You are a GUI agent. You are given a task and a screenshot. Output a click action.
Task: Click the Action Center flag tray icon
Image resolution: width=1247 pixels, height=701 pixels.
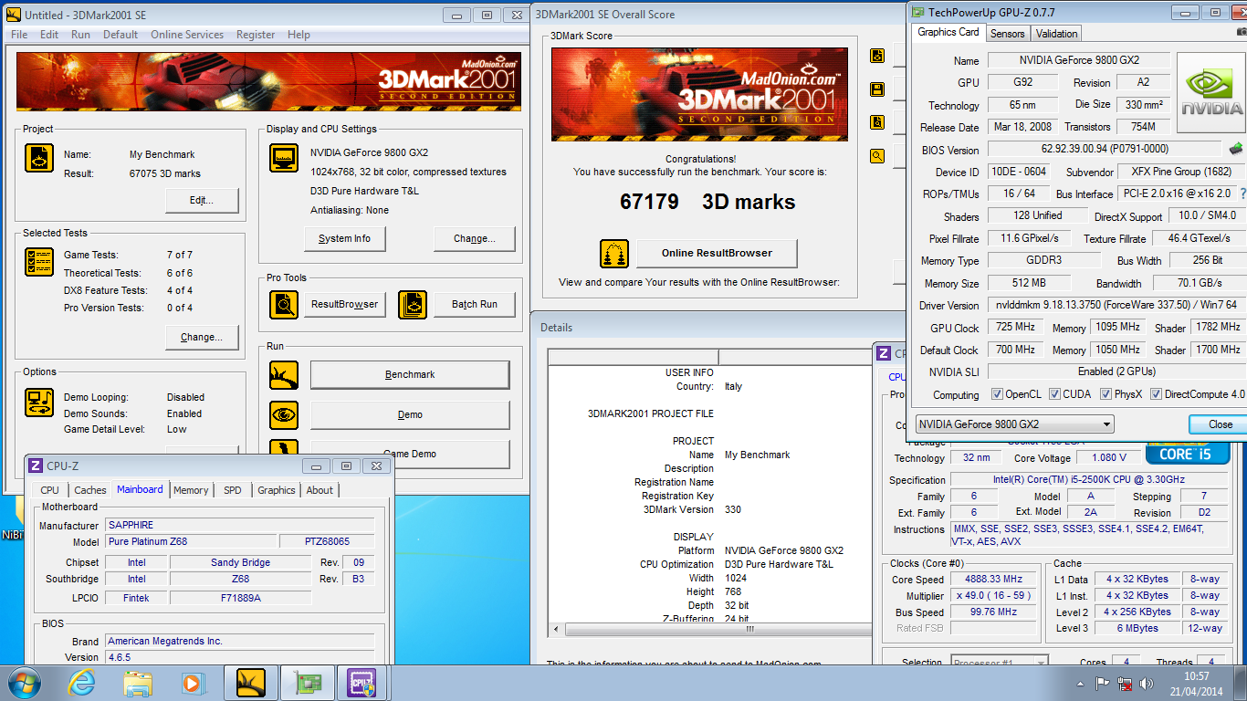1103,684
